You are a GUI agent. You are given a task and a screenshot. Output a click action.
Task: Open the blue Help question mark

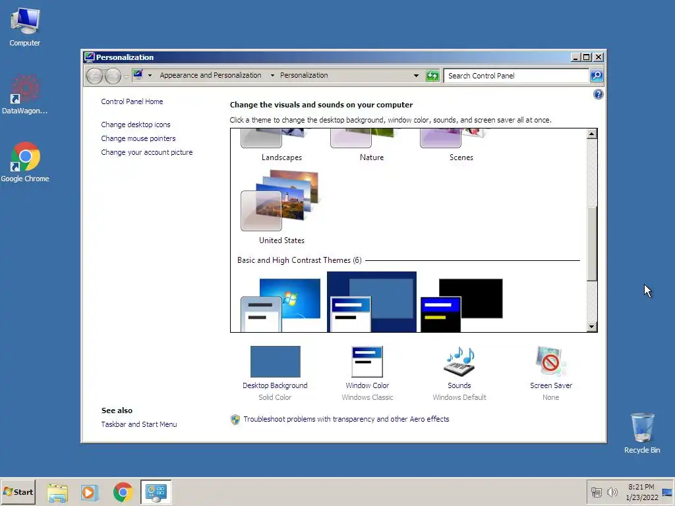click(598, 94)
